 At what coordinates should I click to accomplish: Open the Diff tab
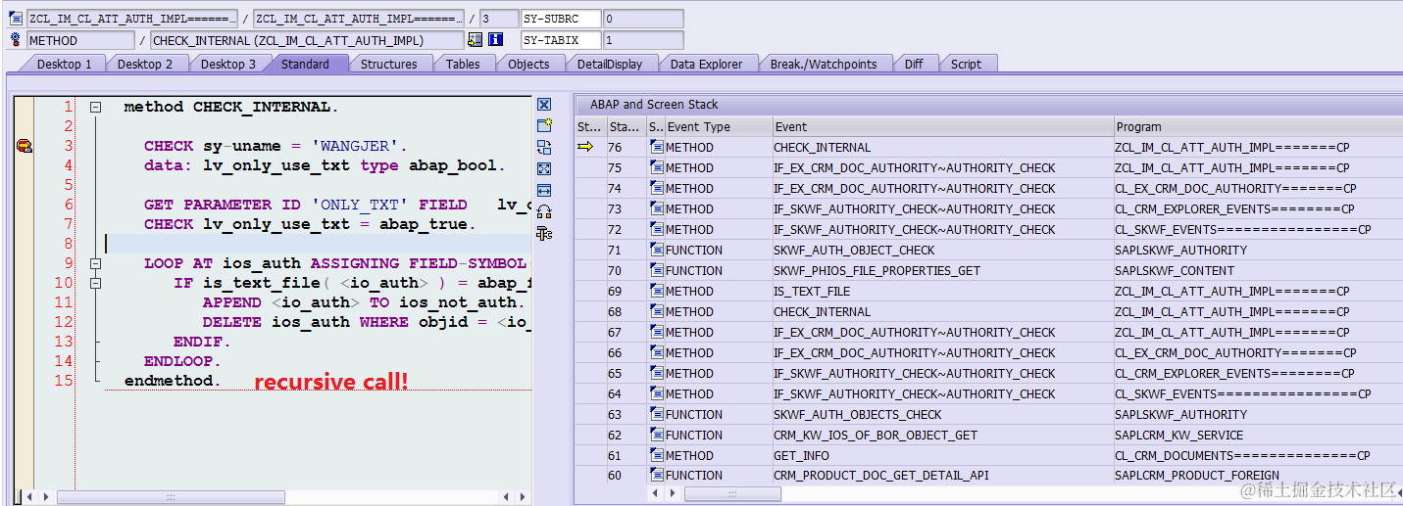914,64
